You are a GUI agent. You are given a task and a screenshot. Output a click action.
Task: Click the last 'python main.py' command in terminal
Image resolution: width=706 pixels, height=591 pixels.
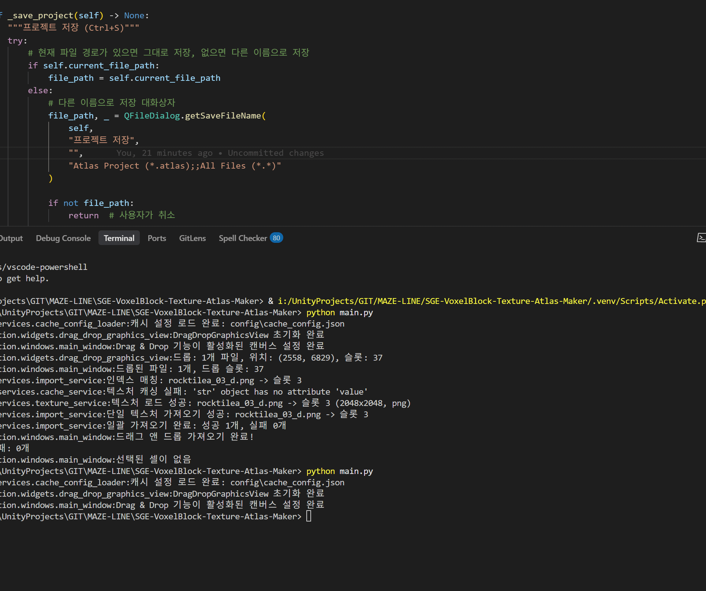click(x=339, y=471)
